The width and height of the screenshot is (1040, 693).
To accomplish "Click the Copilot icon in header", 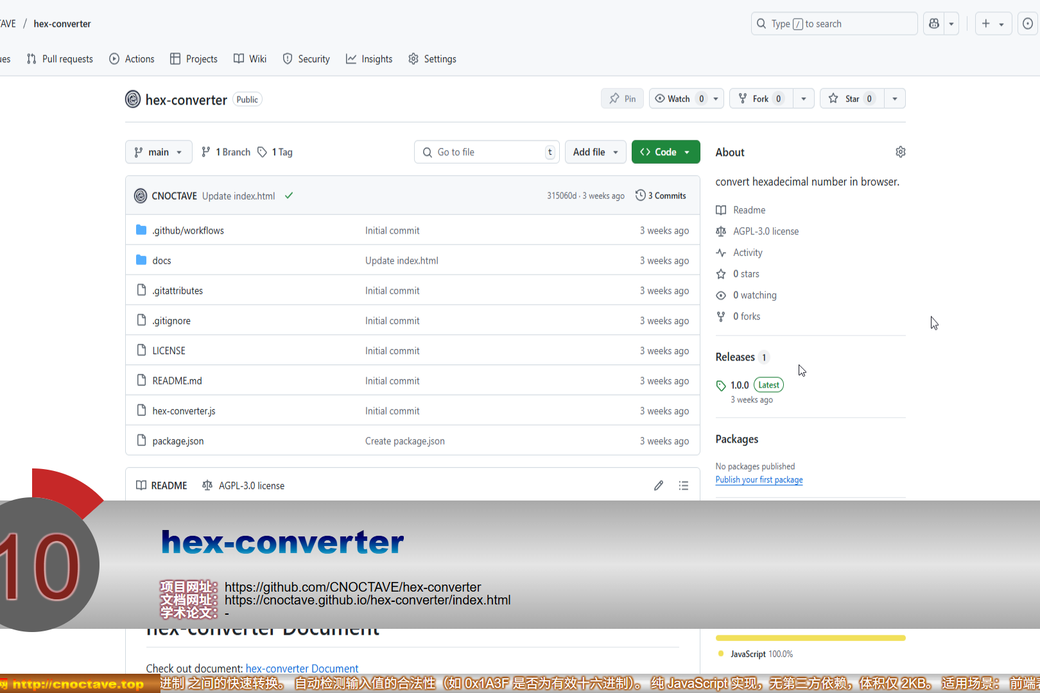I will [934, 24].
